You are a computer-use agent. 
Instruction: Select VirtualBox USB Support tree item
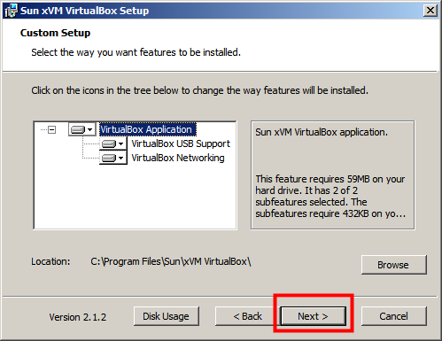[181, 143]
